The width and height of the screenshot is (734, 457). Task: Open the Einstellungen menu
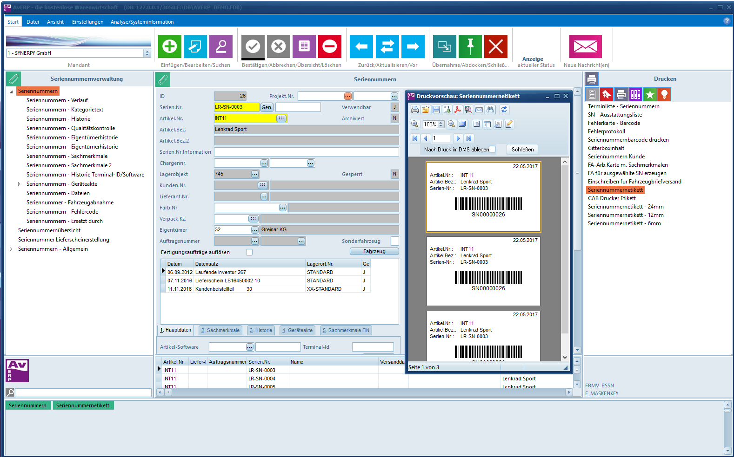click(87, 22)
